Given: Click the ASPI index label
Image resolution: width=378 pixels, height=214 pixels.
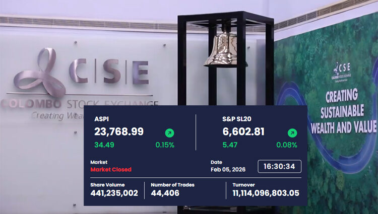Looking at the screenshot, I should 101,119.
